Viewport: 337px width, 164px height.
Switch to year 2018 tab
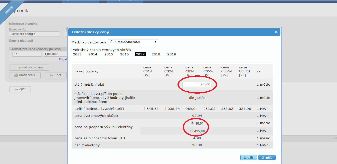click(x=156, y=54)
